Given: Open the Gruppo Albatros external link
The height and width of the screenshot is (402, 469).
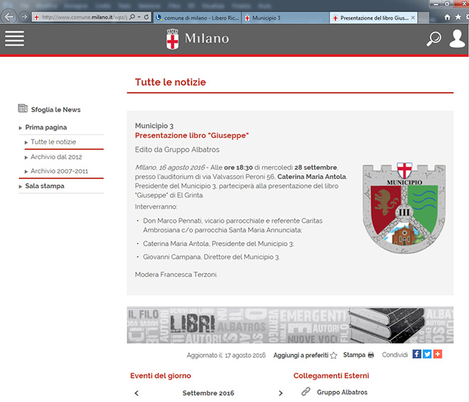Looking at the screenshot, I should pyautogui.click(x=342, y=392).
